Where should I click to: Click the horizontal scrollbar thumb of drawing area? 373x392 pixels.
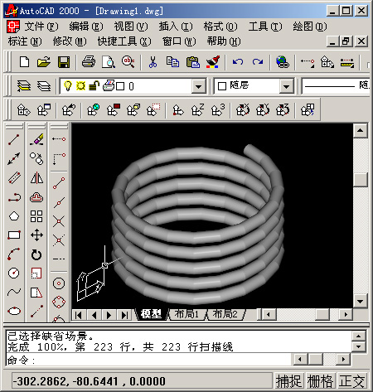[322, 314]
